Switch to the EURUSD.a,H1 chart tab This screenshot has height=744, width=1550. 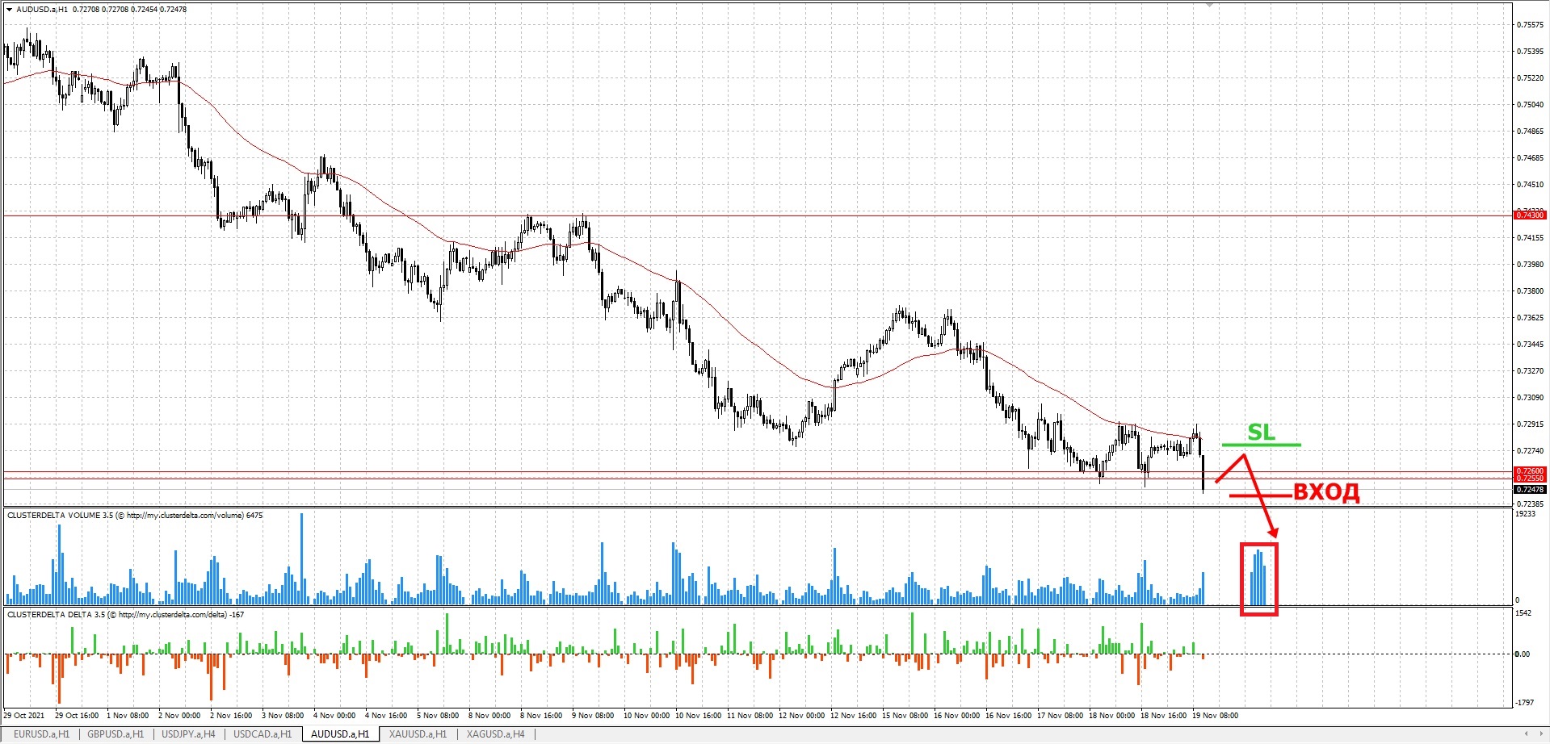(x=41, y=734)
